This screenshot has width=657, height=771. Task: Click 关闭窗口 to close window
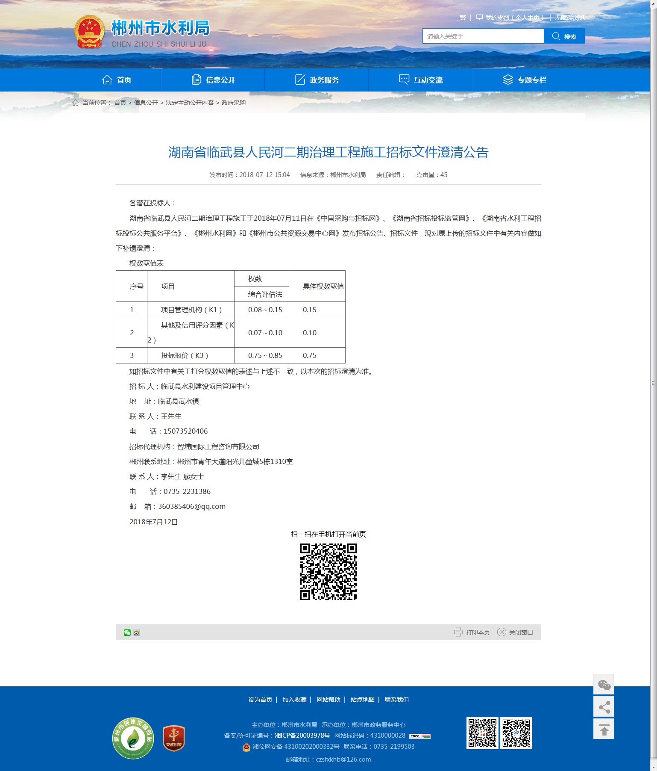[515, 632]
